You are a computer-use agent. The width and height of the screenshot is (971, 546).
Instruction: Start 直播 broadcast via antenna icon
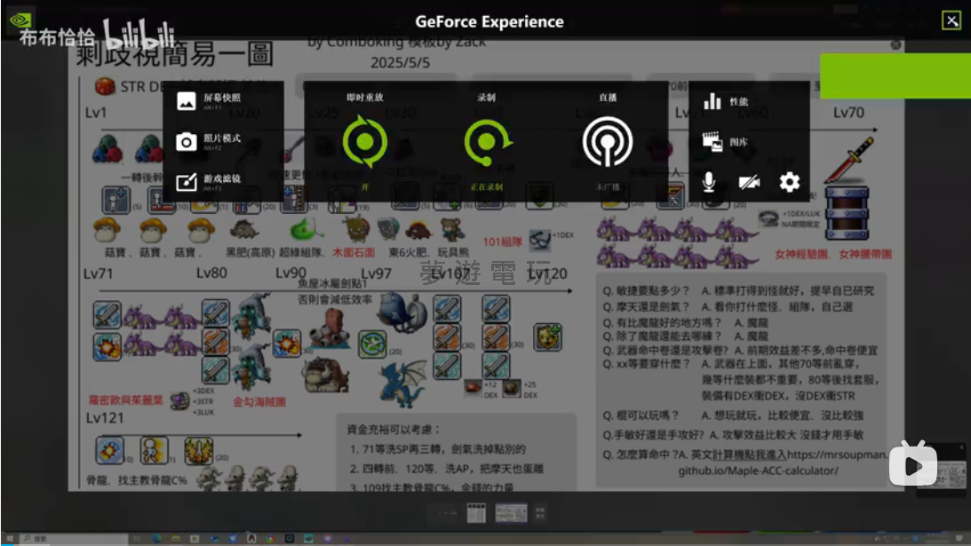[607, 142]
